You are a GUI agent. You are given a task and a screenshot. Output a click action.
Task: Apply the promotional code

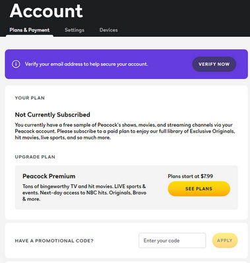(225, 241)
